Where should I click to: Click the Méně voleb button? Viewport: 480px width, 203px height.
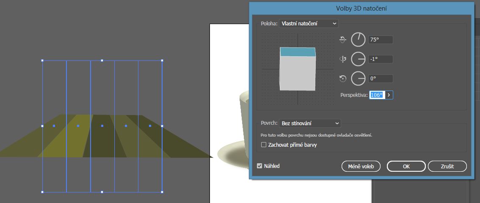[x=361, y=166]
